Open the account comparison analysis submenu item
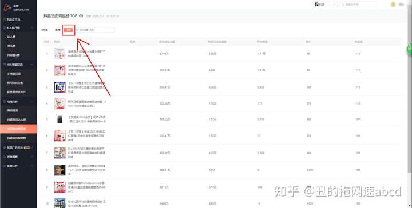 15,83
